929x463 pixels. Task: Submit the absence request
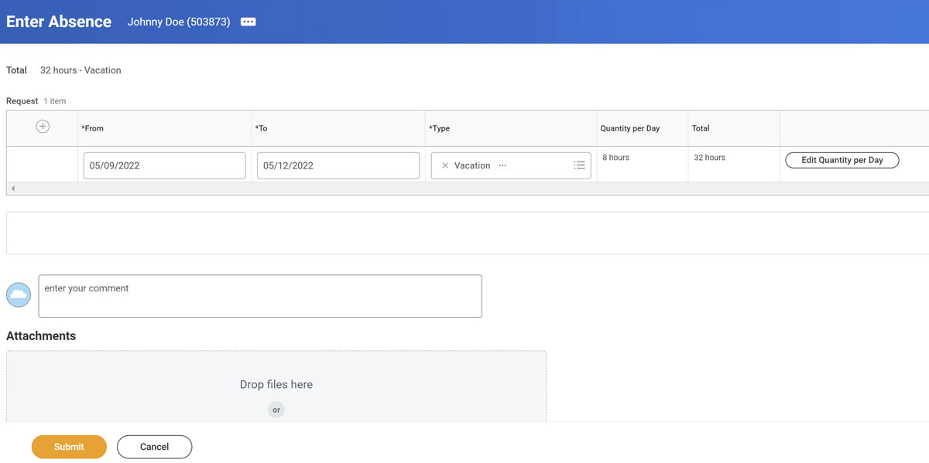point(69,447)
